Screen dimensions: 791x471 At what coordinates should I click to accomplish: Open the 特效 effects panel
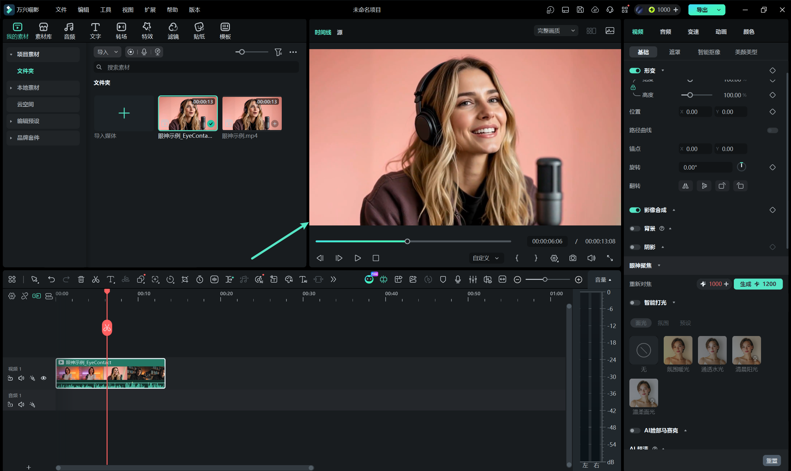(x=147, y=31)
